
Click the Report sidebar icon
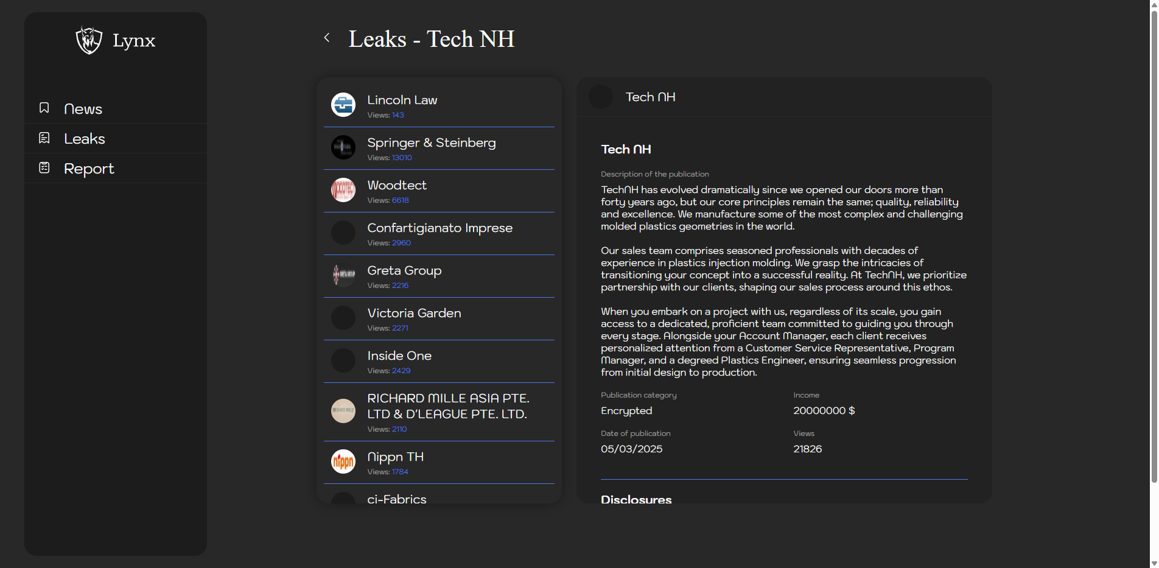tap(44, 167)
